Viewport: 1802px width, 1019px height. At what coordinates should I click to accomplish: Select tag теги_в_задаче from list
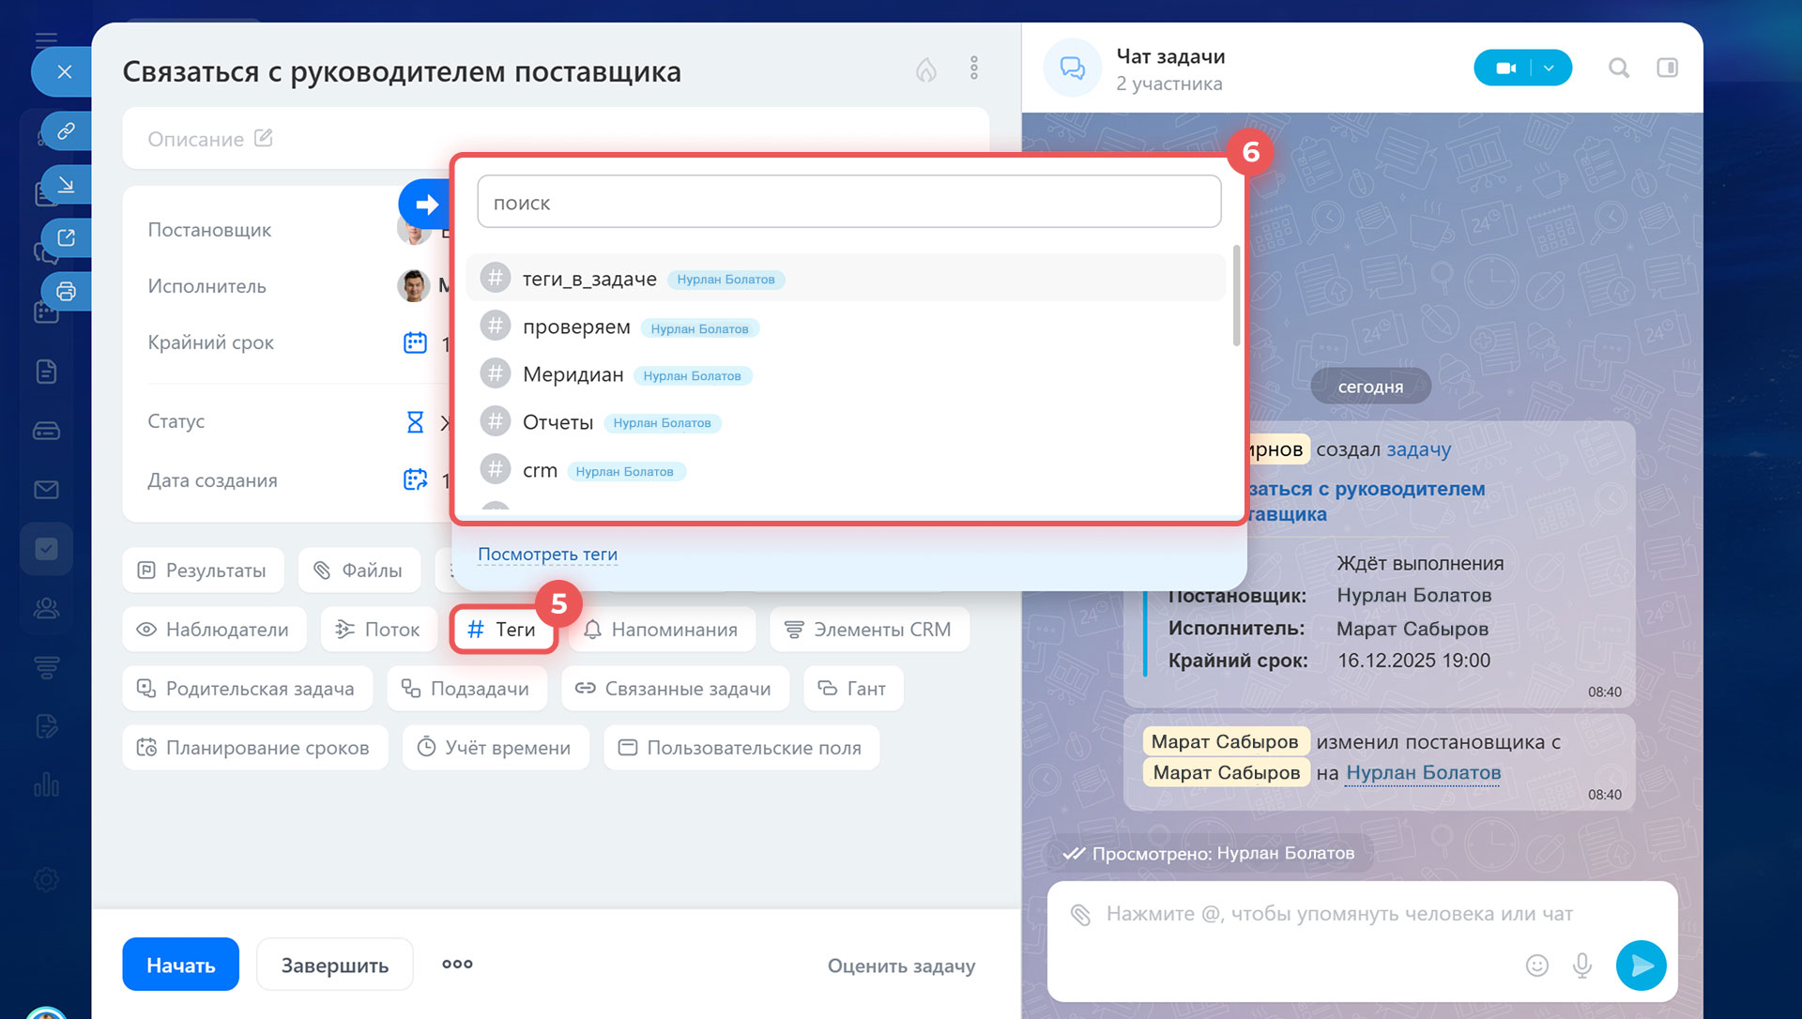tap(589, 279)
